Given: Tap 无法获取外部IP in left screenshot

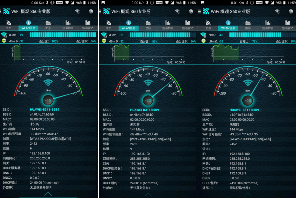Looking at the screenshot, I should [41, 187].
